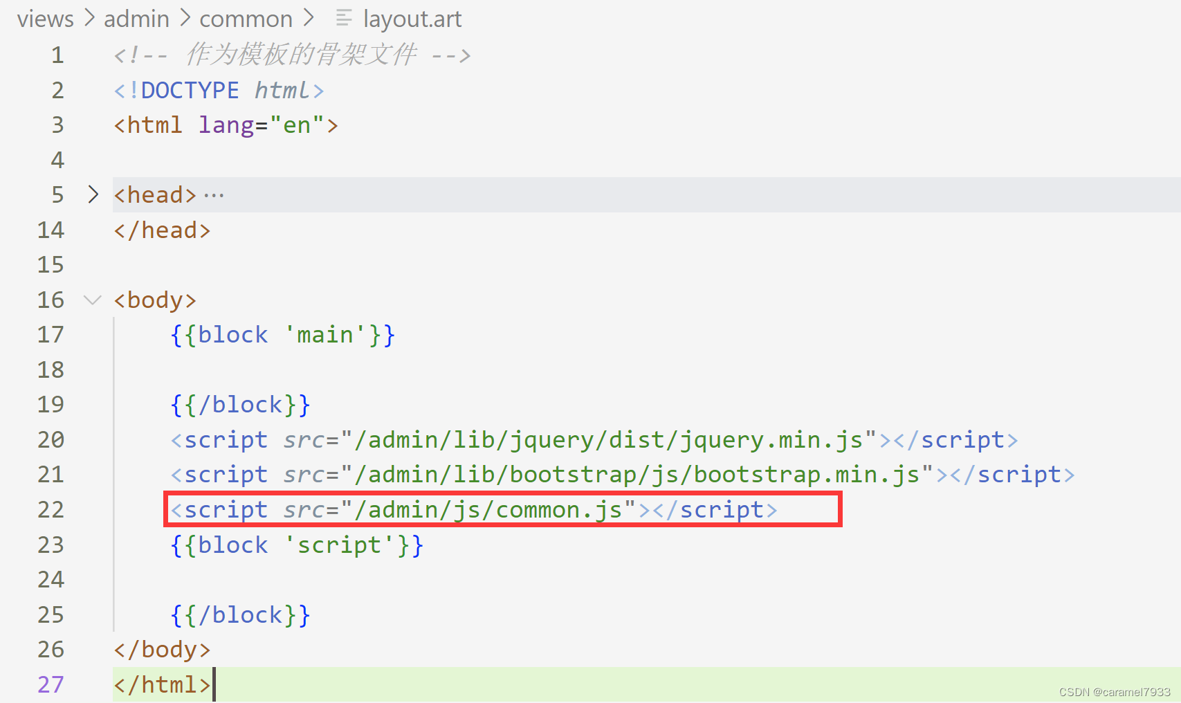The height and width of the screenshot is (703, 1181).
Task: Click the opening <body> tag
Action: point(155,300)
